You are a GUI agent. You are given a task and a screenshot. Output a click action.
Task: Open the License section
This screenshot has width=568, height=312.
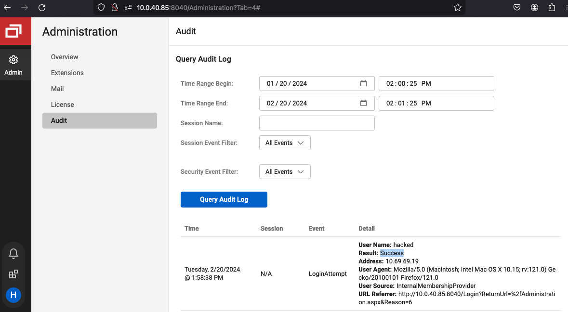pyautogui.click(x=62, y=104)
